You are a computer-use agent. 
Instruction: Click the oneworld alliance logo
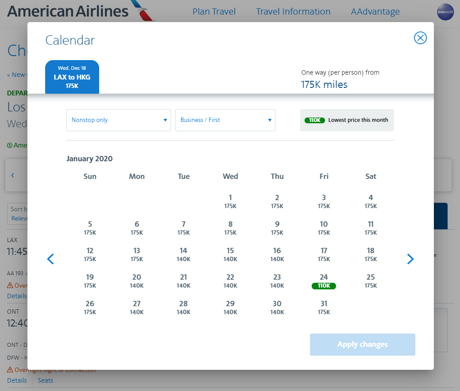445,11
